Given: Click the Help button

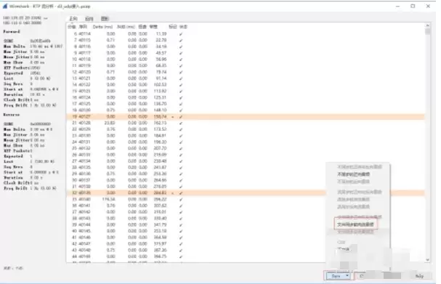Looking at the screenshot, I should [x=419, y=276].
